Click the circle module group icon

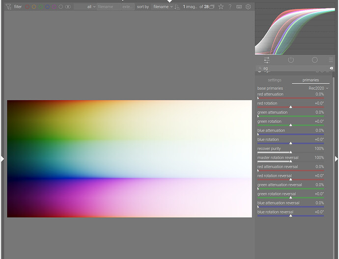[x=315, y=60]
